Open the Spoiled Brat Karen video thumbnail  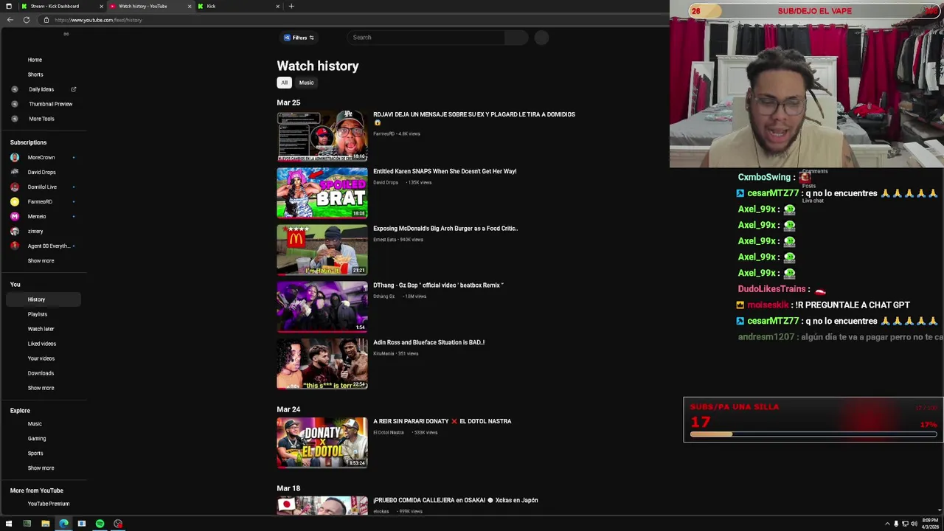pyautogui.click(x=322, y=192)
